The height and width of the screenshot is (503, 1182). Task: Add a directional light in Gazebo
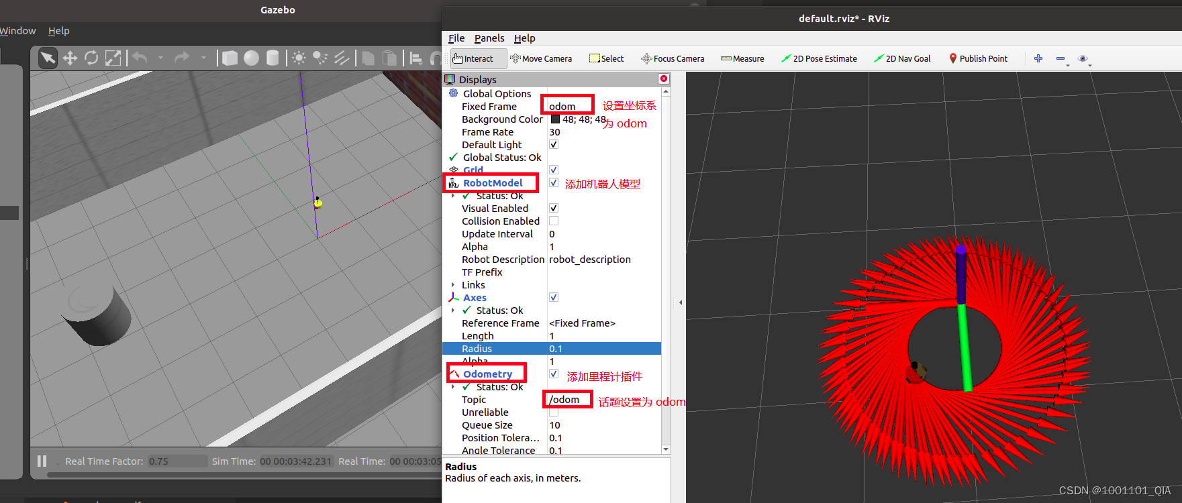tap(342, 58)
